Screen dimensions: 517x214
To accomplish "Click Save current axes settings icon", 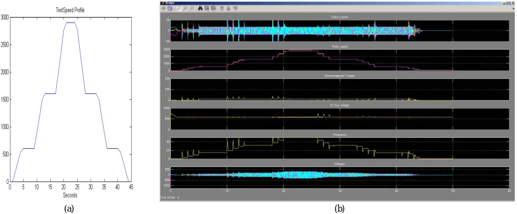I will (x=207, y=8).
